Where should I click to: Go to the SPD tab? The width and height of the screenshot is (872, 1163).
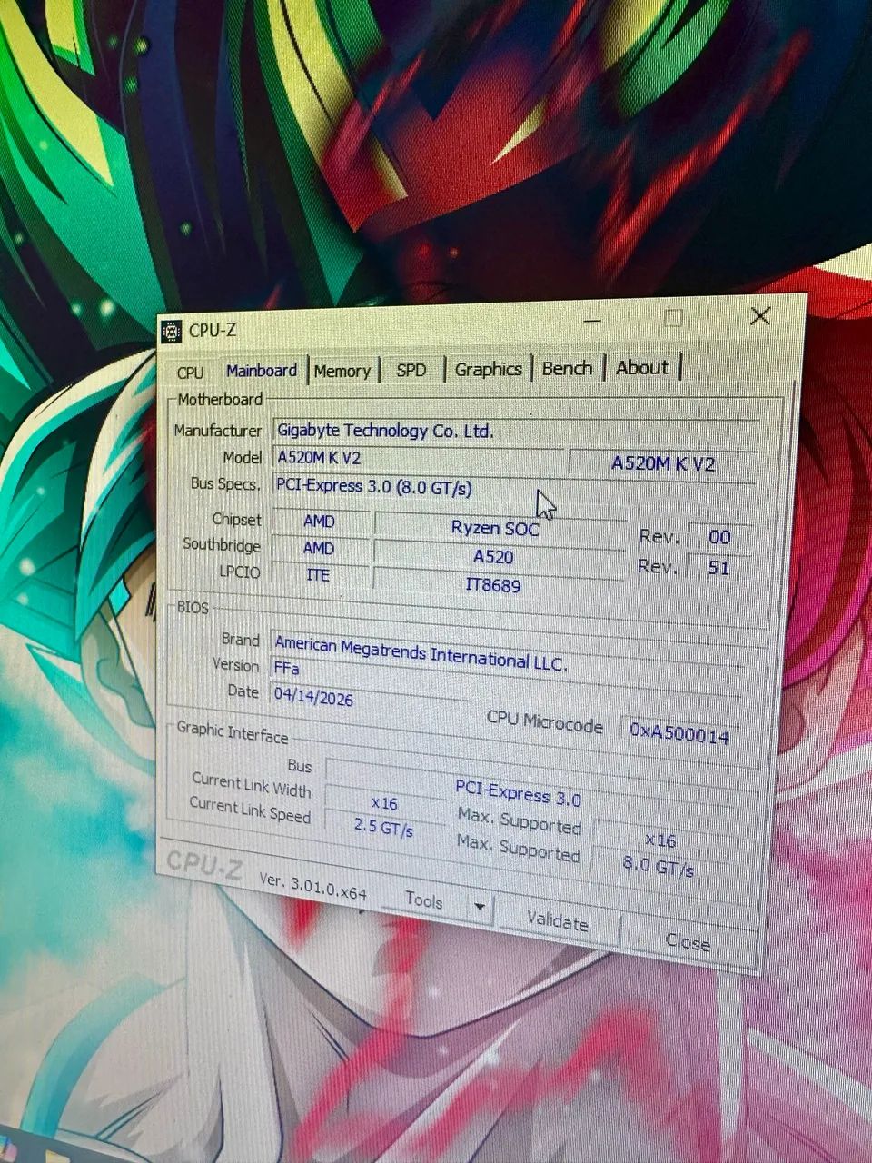point(411,370)
